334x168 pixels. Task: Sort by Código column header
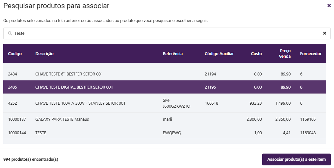coord(15,53)
